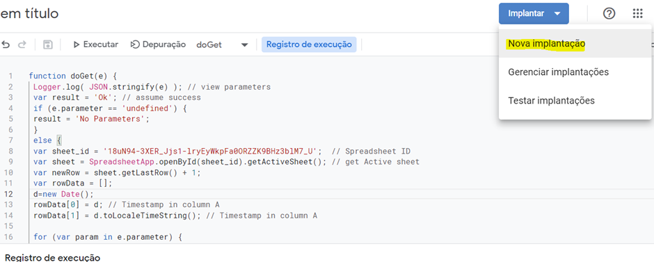
Task: Start debugging with Depuração
Action: pyautogui.click(x=158, y=44)
